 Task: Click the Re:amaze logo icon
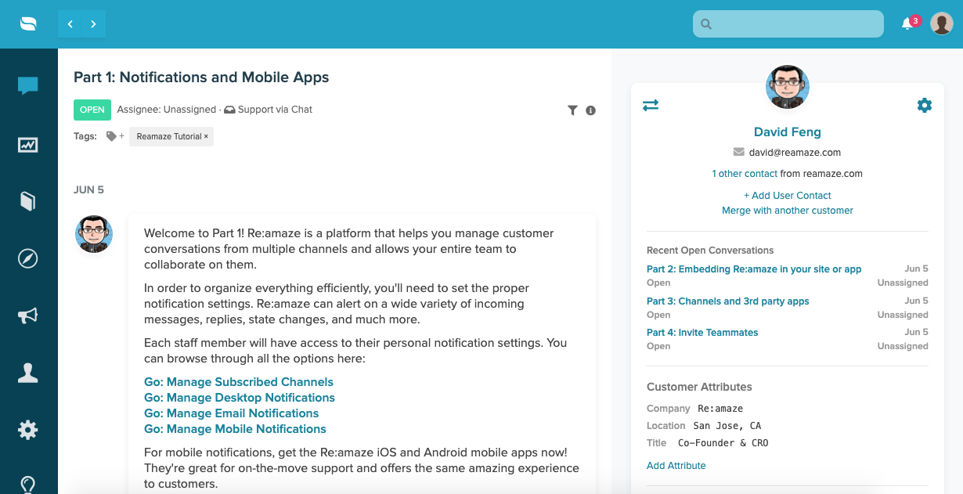click(28, 24)
